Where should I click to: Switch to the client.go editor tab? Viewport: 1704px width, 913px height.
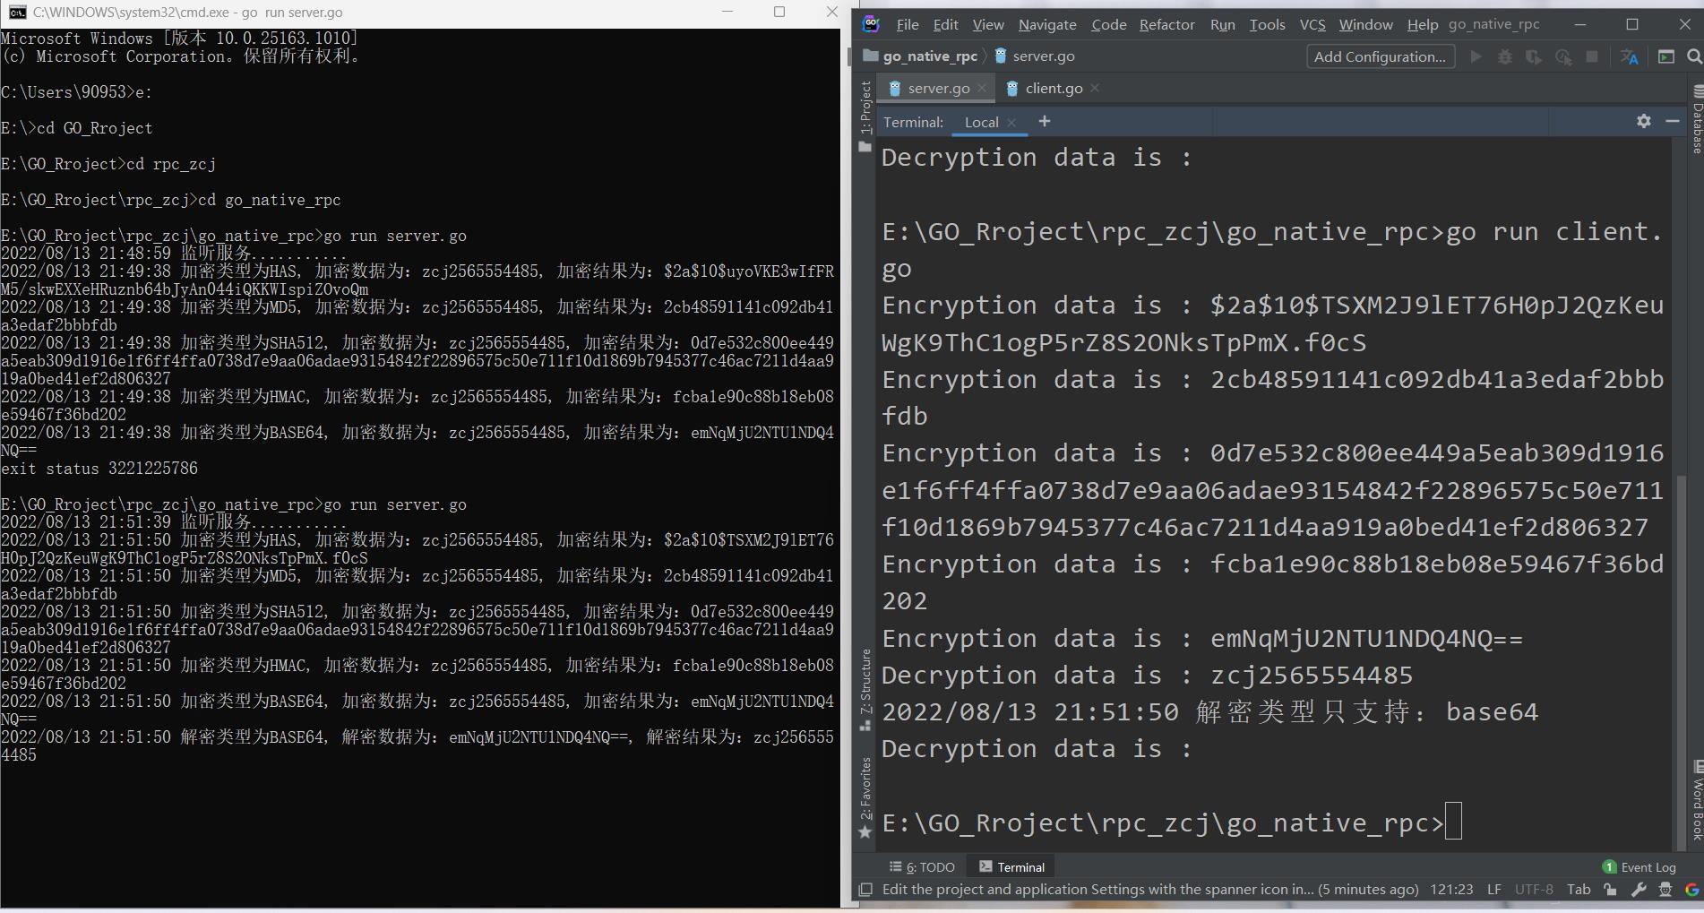point(1053,88)
